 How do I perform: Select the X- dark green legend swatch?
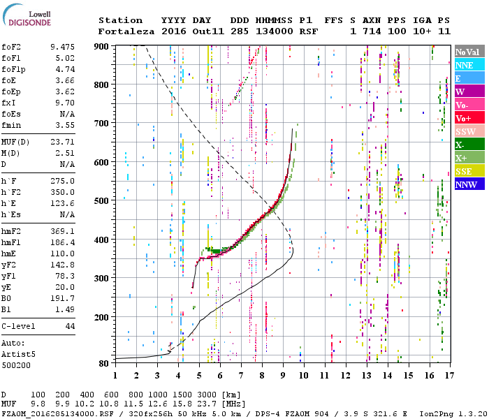click(469, 145)
